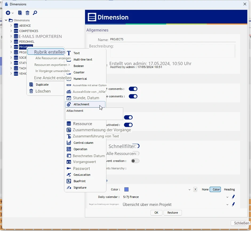Open the dropdown arrow beside the plus icon
The width and height of the screenshot is (251, 231).
(13, 13)
